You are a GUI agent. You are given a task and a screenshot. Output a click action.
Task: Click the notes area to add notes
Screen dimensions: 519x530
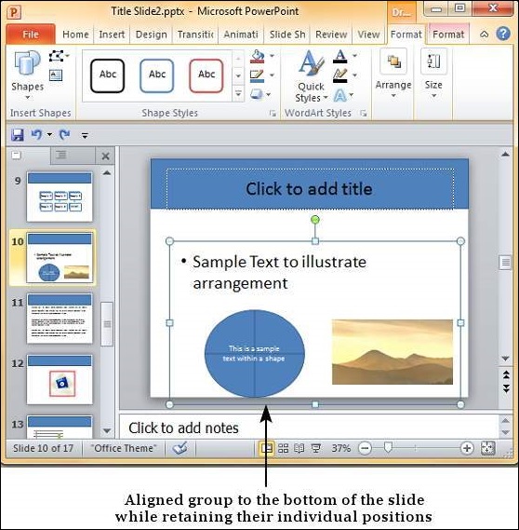309,428
